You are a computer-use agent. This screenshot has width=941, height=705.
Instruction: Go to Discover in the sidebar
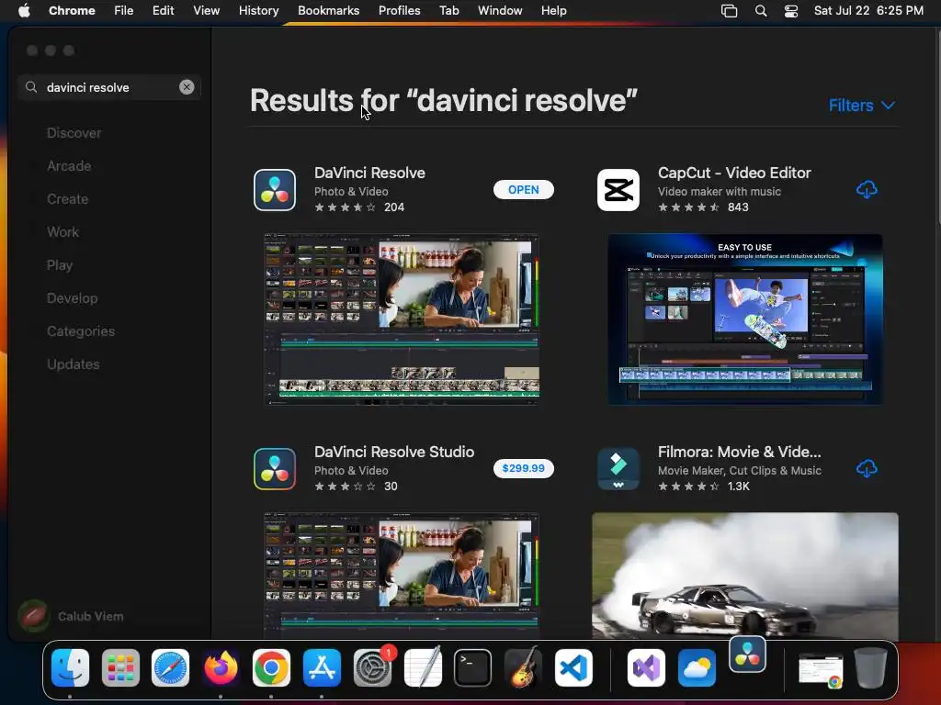(x=74, y=133)
